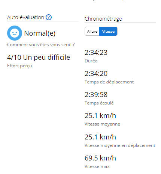Switch timing display to Allure
161x174 pixels.
coord(92,31)
